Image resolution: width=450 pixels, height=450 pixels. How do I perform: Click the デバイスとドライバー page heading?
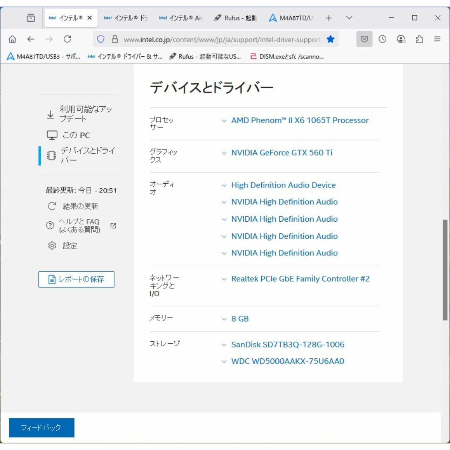212,87
